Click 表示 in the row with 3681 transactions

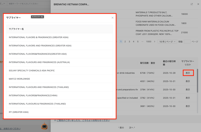click(188, 106)
